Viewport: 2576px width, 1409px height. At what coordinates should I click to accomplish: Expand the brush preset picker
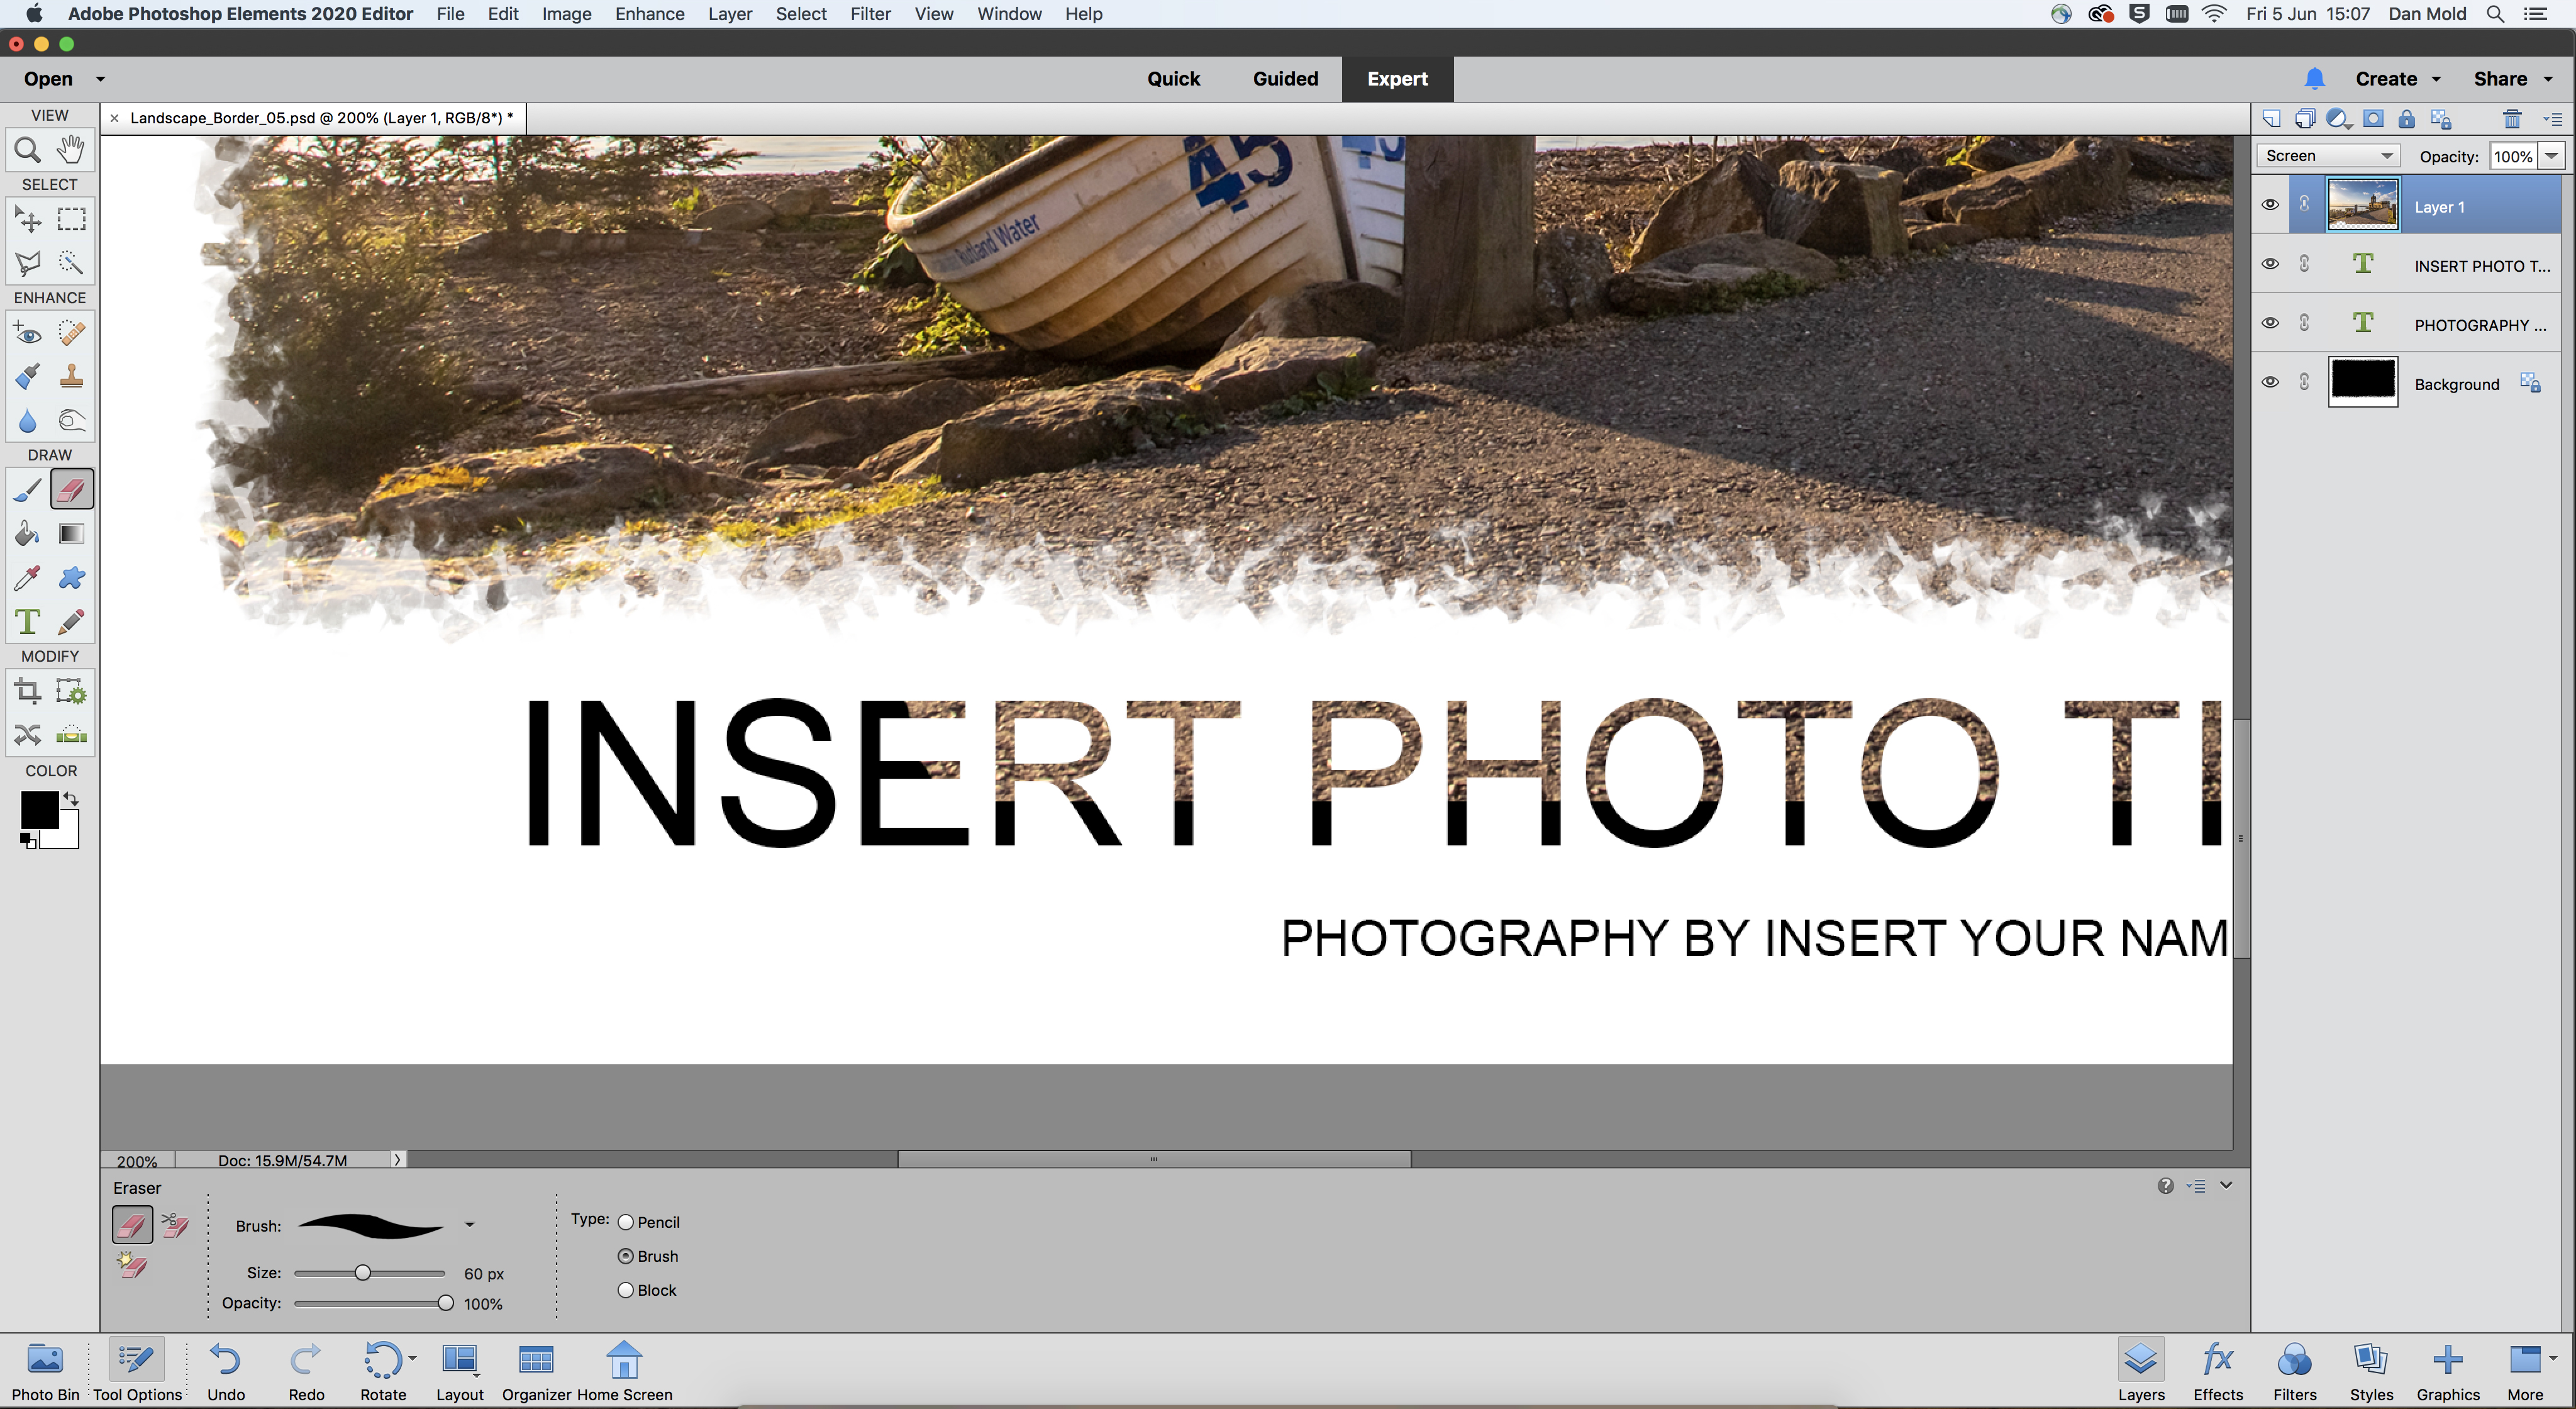coord(469,1225)
